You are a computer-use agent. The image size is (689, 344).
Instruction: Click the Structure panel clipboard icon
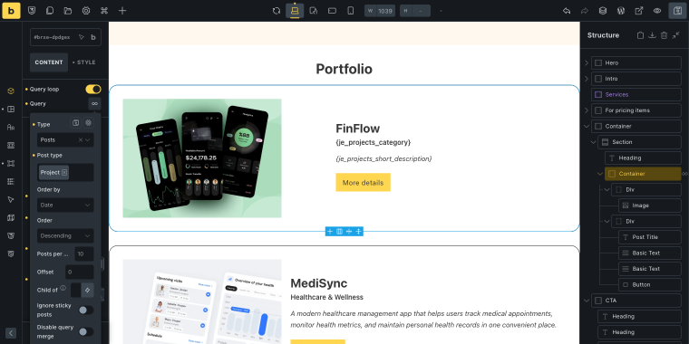point(641,35)
